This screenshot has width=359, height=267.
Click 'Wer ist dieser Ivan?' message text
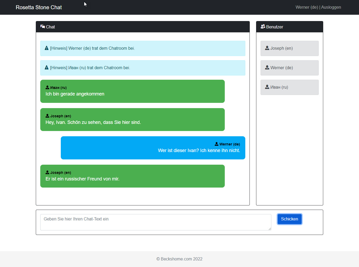click(x=199, y=151)
